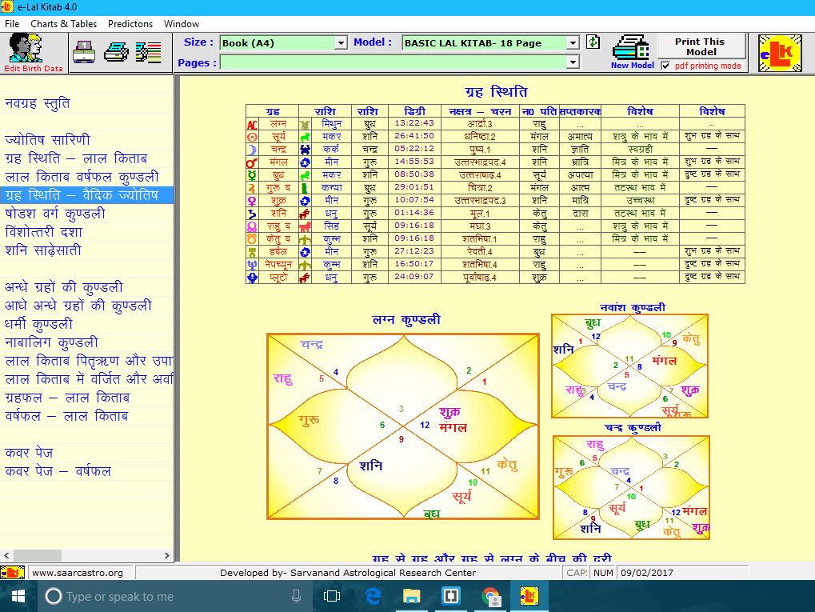Click the Leo zodiac icon in राहु row
This screenshot has width=815, height=612.
(305, 226)
